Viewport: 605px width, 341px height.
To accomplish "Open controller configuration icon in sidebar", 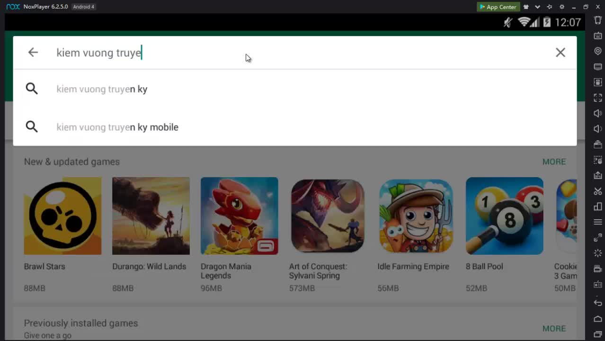I will click(598, 285).
